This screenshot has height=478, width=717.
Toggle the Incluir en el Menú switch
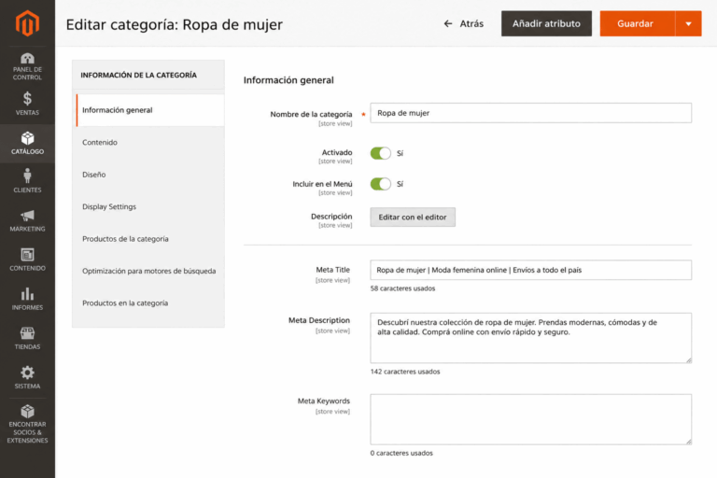(x=381, y=184)
